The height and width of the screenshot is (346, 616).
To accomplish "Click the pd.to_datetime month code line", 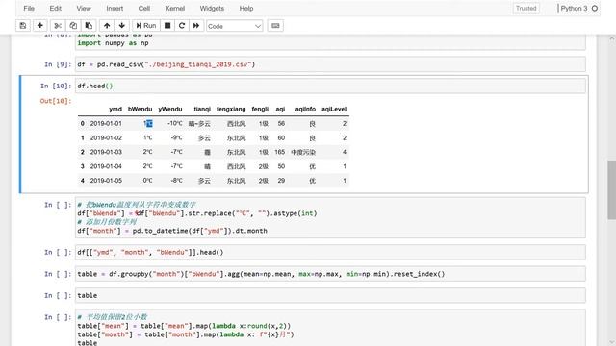I will 172,231.
